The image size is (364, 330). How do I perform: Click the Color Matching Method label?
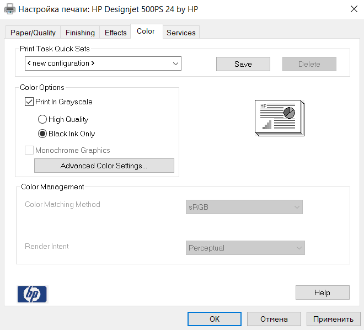click(62, 204)
